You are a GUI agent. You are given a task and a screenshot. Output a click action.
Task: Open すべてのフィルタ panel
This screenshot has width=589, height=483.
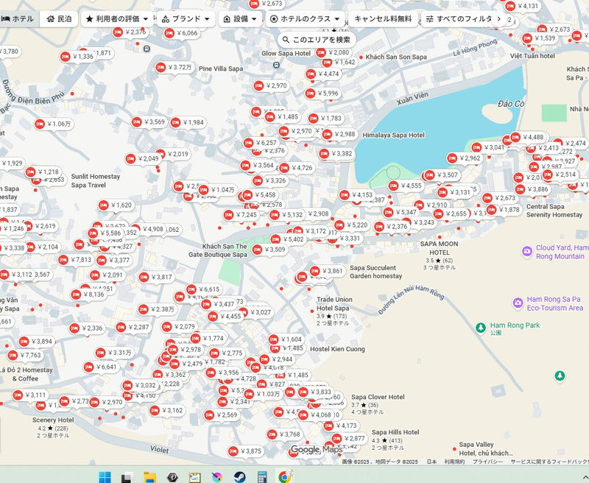[x=464, y=18]
